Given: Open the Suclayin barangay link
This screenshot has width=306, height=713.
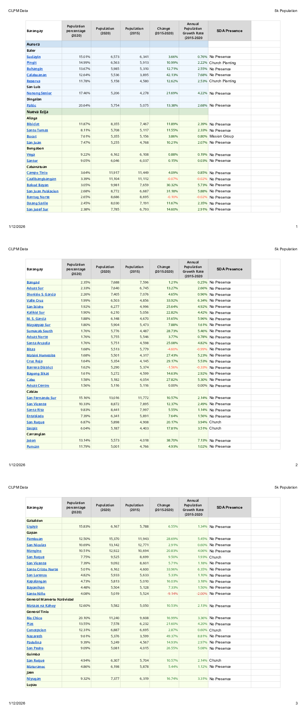Looking at the screenshot, I should (34, 57).
